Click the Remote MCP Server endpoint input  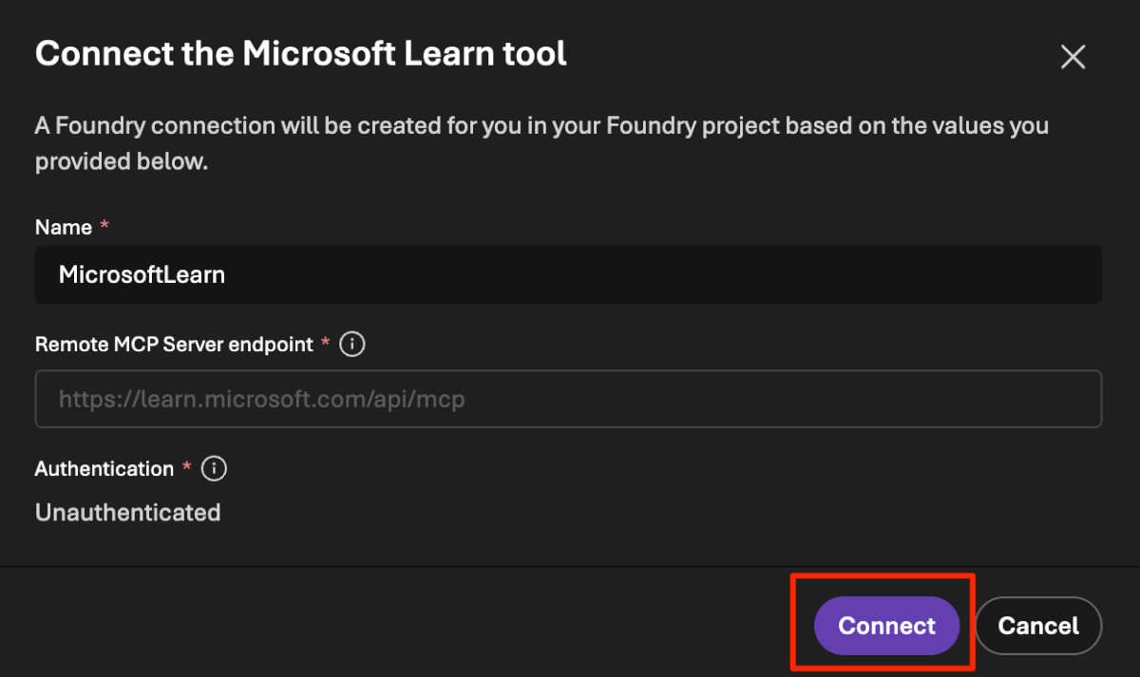[x=568, y=399]
